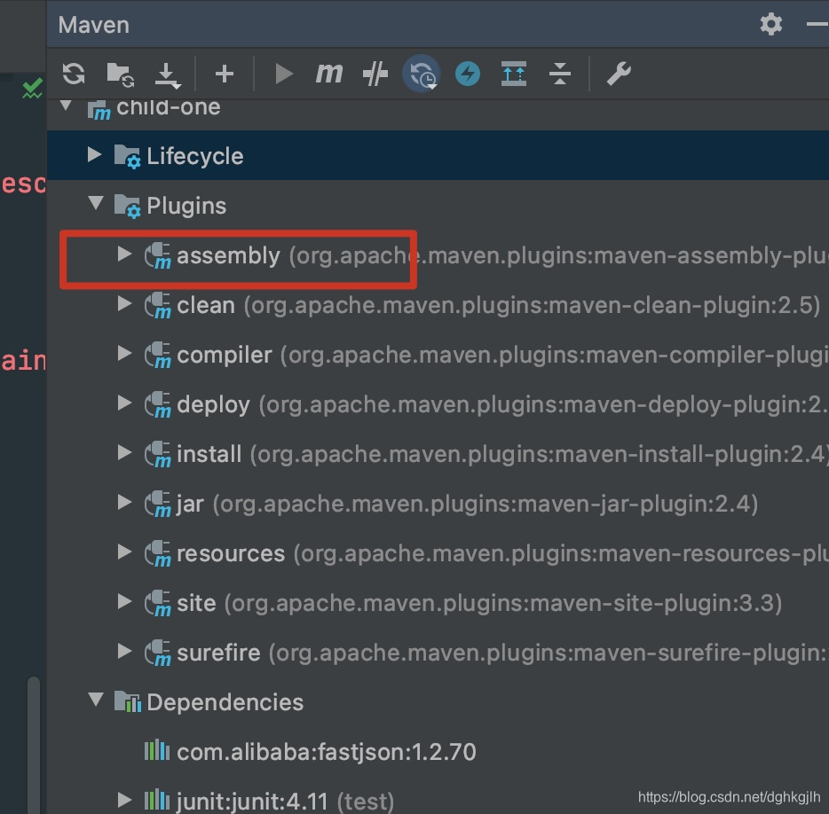
Task: Expand the surefire plugin arrow
Action: tap(125, 652)
